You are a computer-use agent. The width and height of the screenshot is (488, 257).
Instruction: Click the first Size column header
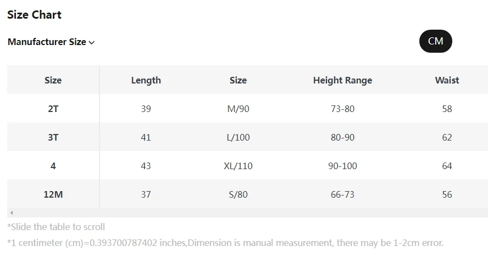[x=53, y=80]
